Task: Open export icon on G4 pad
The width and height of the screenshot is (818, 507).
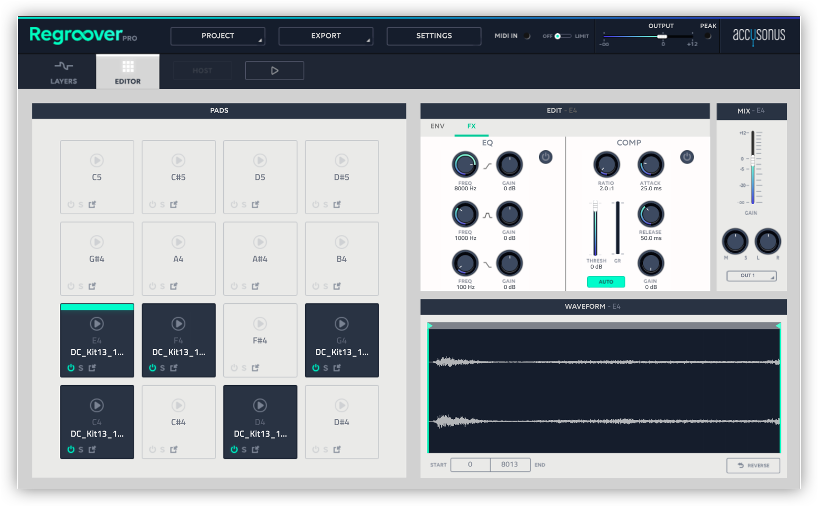Action: [337, 368]
